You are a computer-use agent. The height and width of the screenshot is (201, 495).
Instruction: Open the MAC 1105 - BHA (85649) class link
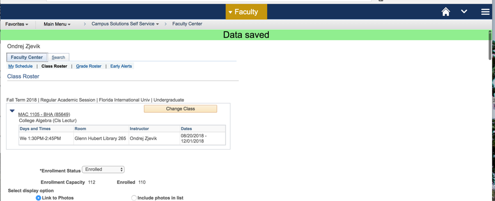pyautogui.click(x=44, y=114)
